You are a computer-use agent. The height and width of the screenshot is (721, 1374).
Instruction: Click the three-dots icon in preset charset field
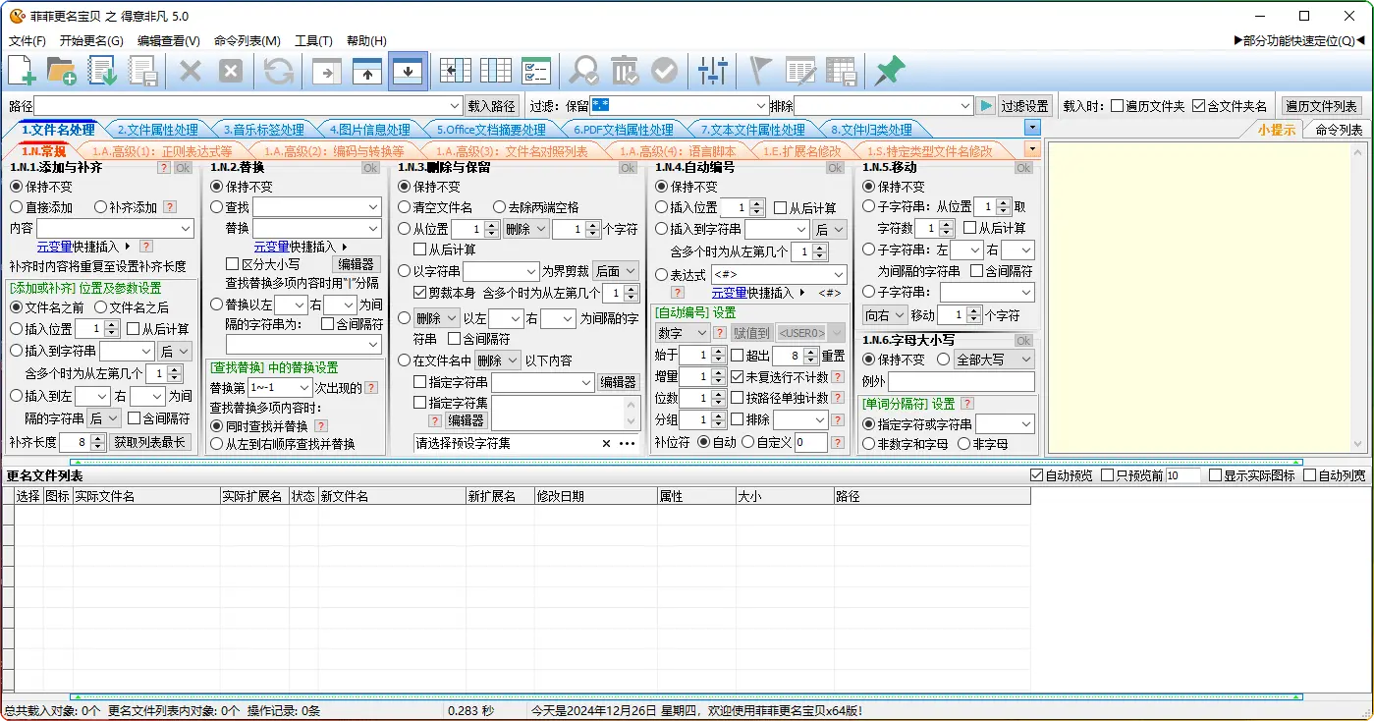(x=627, y=443)
